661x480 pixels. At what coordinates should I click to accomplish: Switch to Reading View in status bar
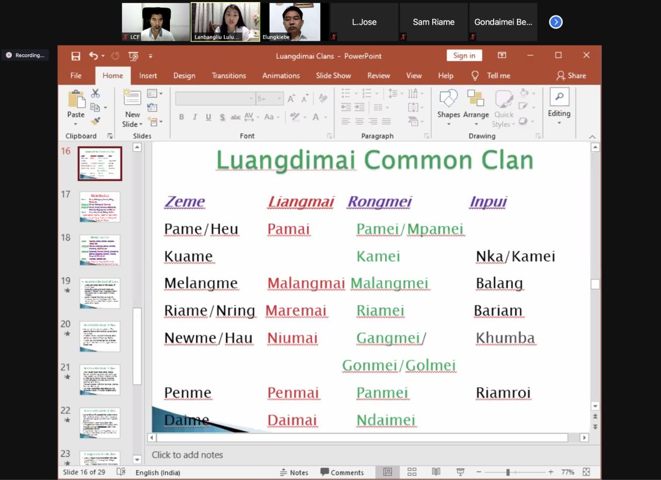436,472
